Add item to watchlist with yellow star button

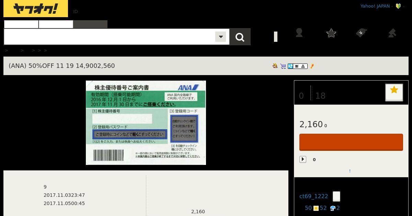point(394,92)
